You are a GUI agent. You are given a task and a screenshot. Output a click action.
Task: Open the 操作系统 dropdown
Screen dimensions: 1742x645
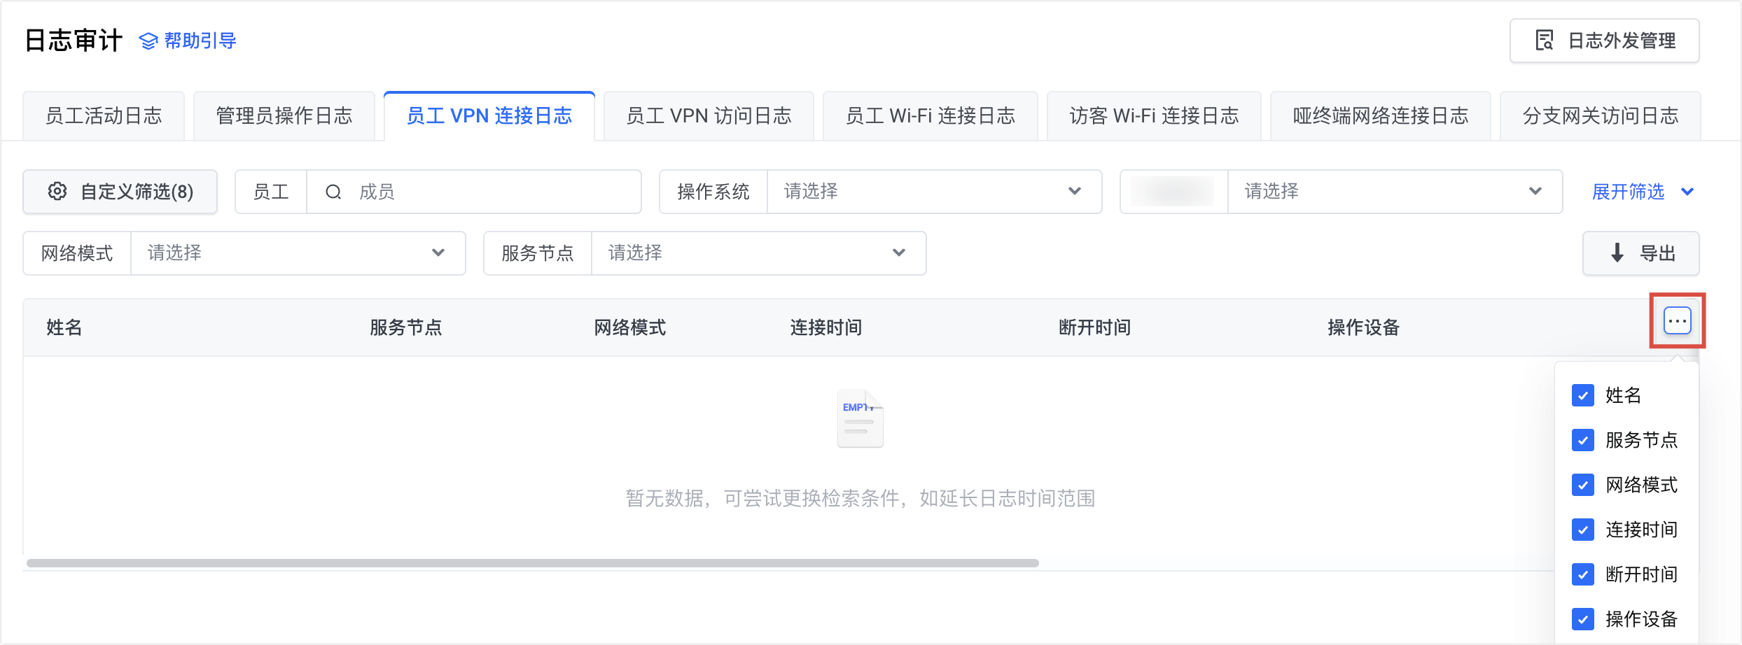(934, 192)
